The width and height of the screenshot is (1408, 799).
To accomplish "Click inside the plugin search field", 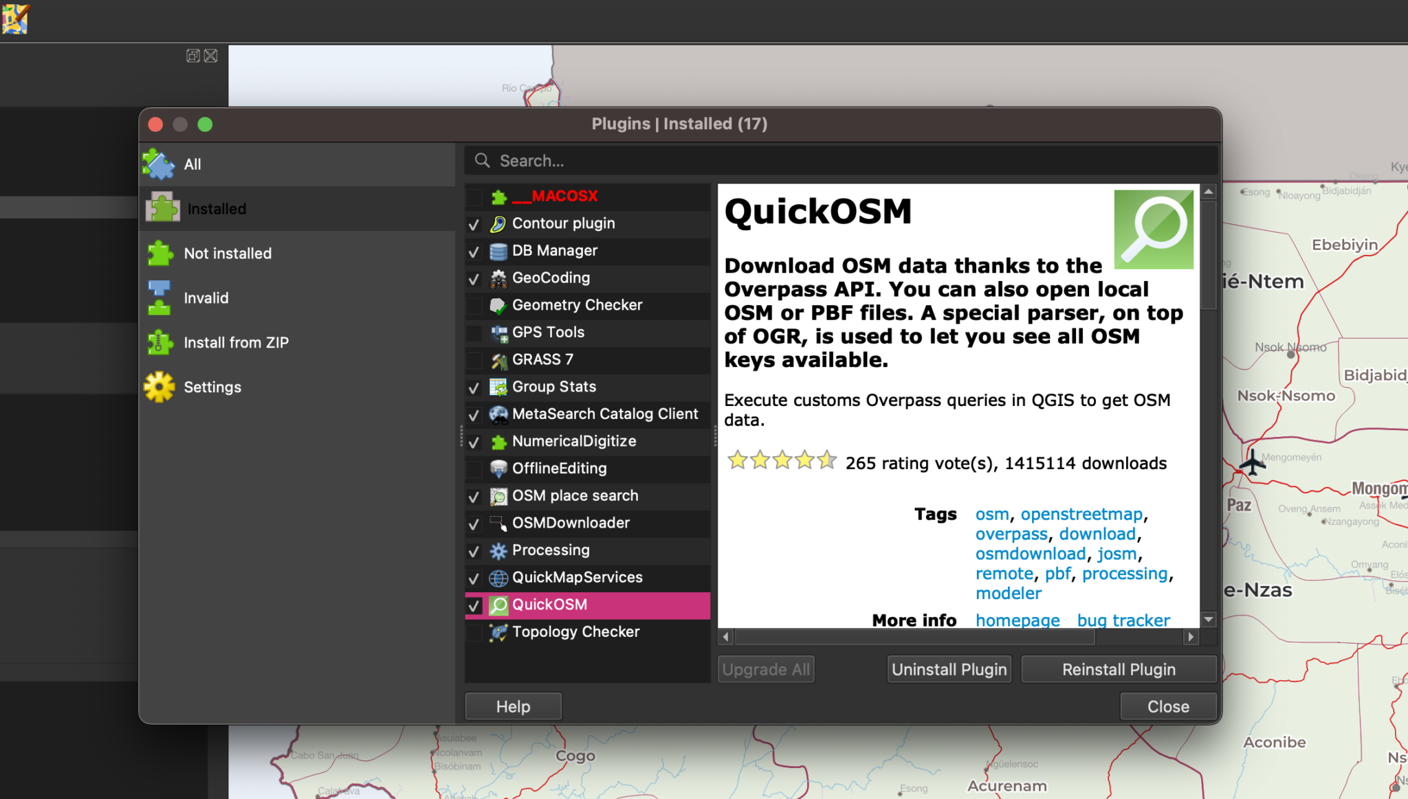I will [x=756, y=160].
